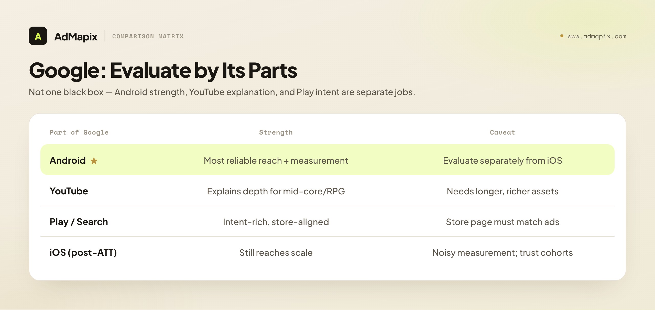Click the 'Strength' column header
This screenshot has height=310, width=655.
click(276, 132)
